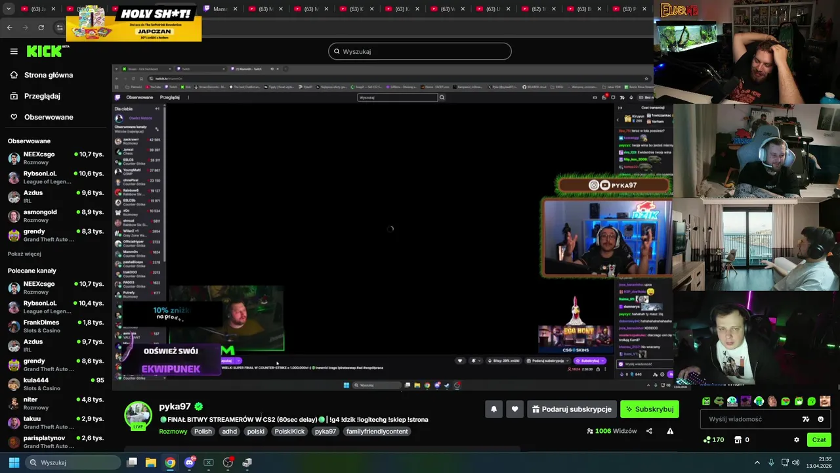This screenshot has width=840, height=473.
Task: Open recommended channel niter
Action: tap(56, 403)
